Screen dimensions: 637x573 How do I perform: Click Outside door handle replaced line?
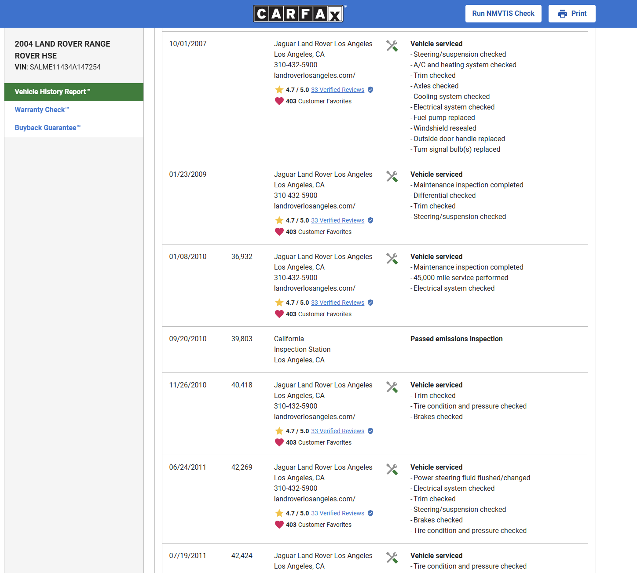pos(458,139)
